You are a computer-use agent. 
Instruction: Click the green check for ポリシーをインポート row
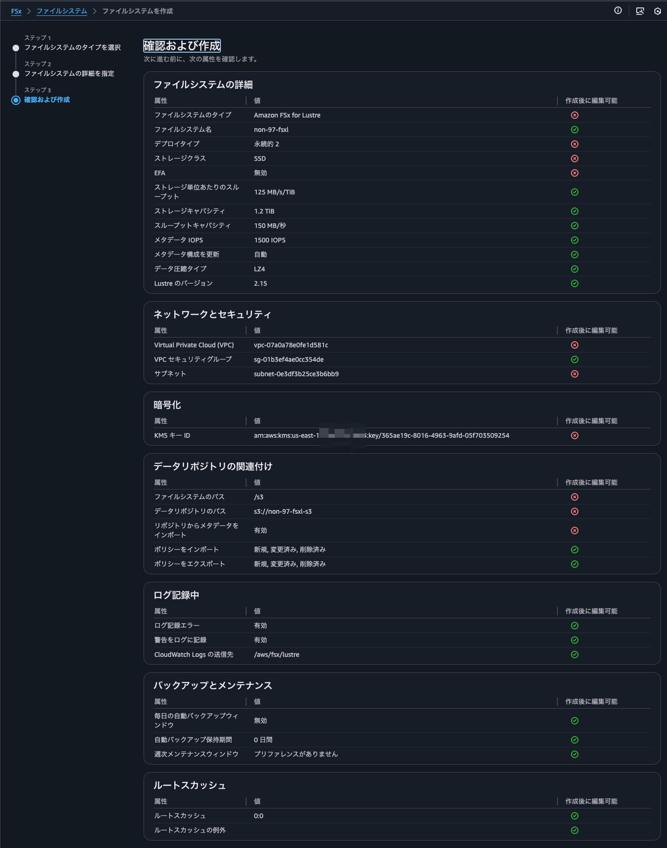point(575,550)
